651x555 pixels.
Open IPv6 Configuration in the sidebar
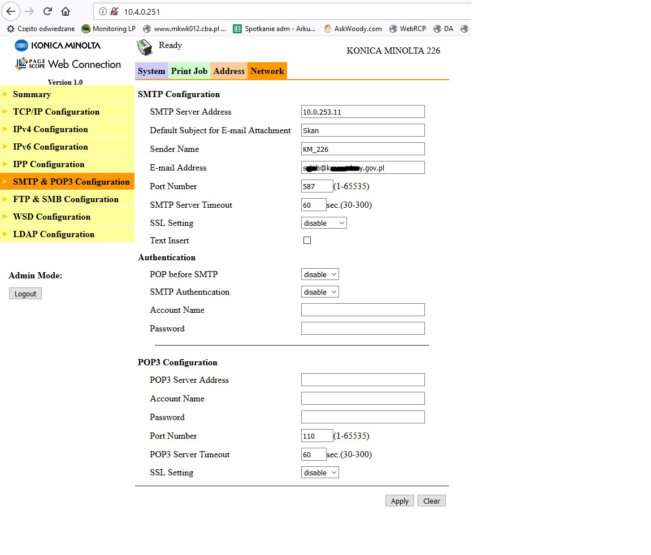click(67, 146)
